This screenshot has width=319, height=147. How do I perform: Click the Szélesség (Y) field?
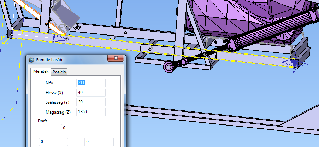click(91, 102)
